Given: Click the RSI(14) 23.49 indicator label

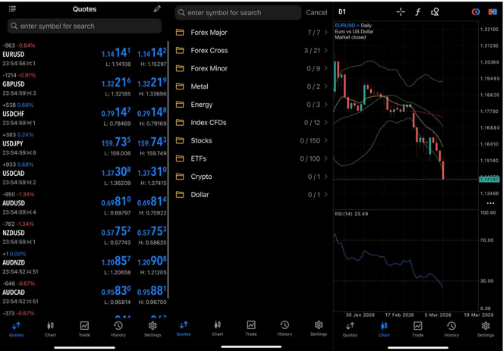Looking at the screenshot, I should [x=351, y=214].
